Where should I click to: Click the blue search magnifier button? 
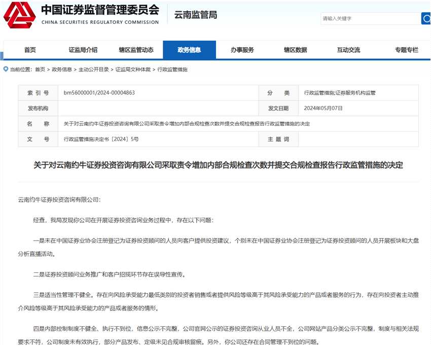[426, 18]
